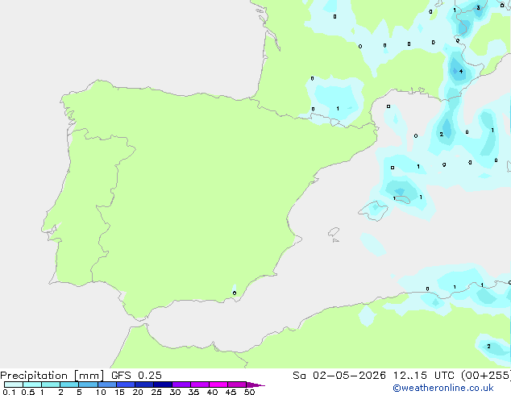
Task: Click the '0.5' legend scale label
Action: click(x=28, y=392)
